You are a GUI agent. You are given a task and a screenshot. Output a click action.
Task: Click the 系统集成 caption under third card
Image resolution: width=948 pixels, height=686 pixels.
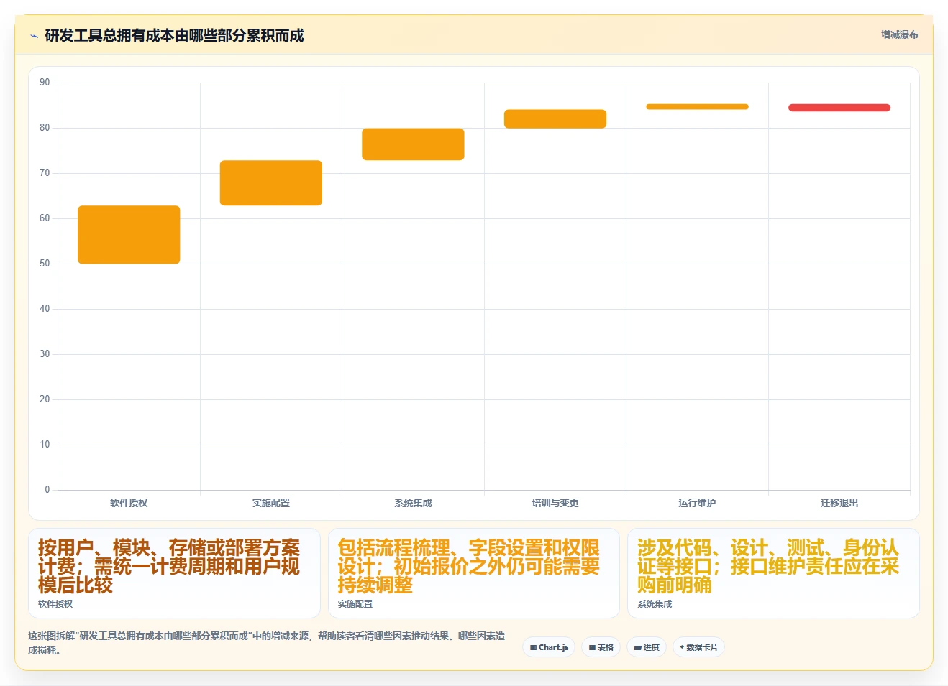pyautogui.click(x=655, y=604)
